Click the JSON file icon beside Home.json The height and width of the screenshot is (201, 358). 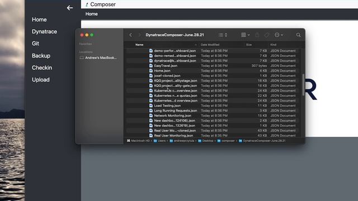click(x=151, y=71)
